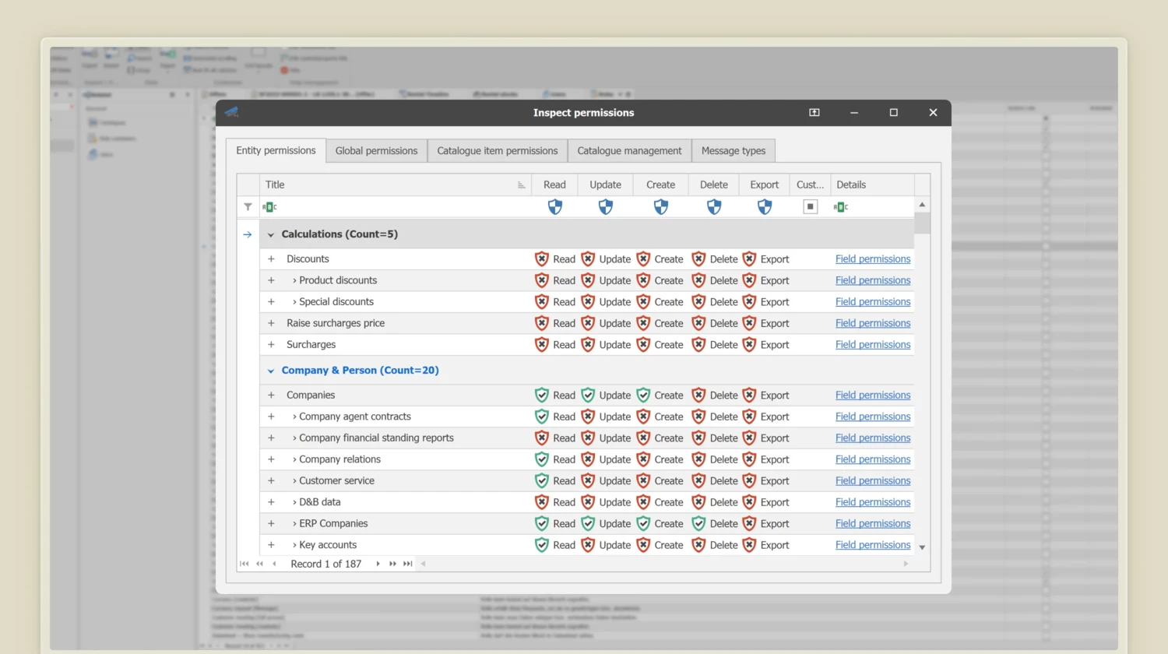
Task: Click the Details column header
Action: tap(872, 185)
